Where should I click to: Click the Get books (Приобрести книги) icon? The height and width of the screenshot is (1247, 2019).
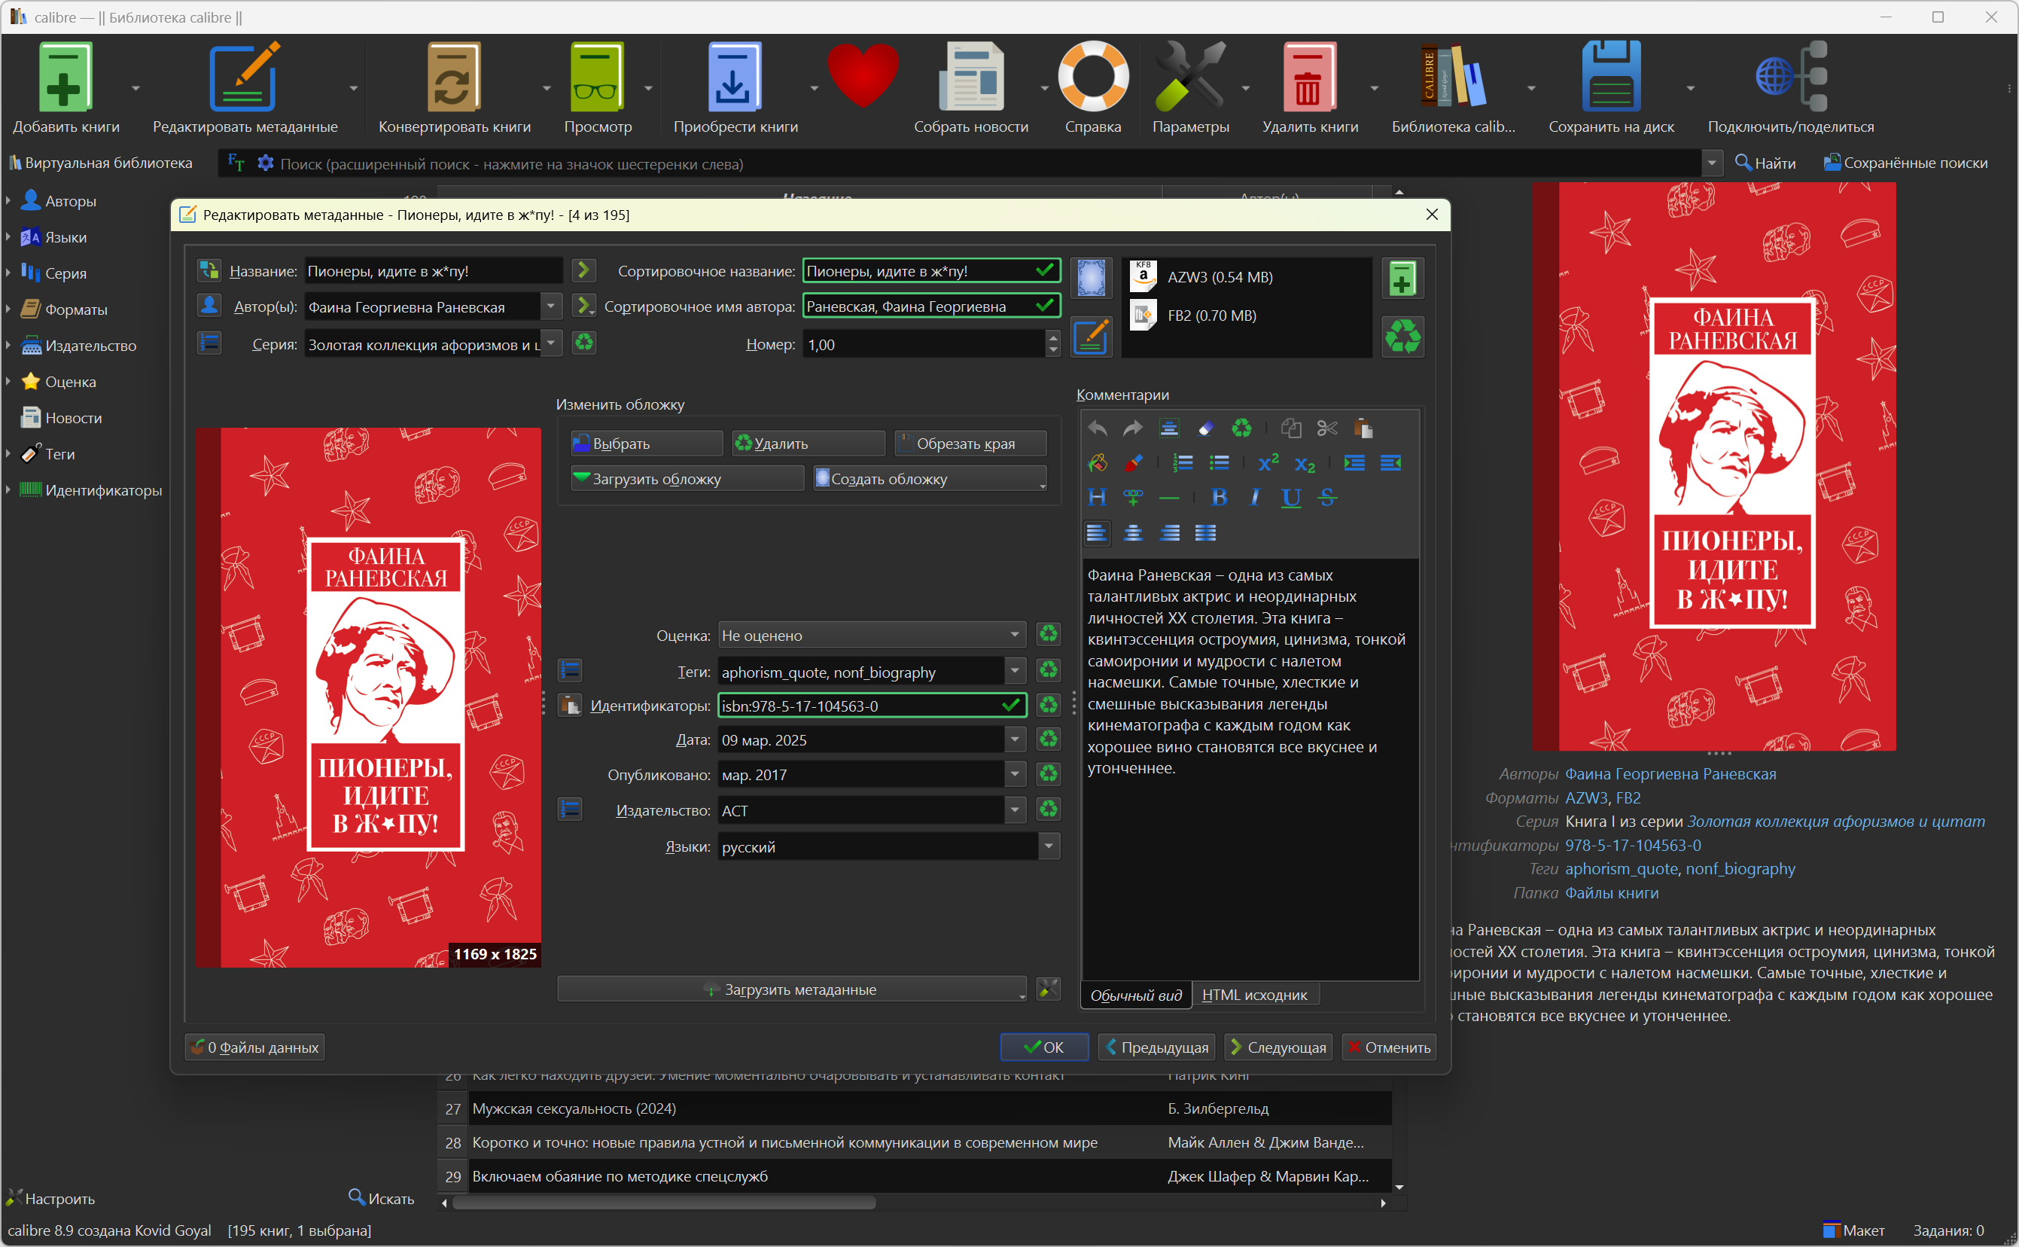[x=735, y=76]
